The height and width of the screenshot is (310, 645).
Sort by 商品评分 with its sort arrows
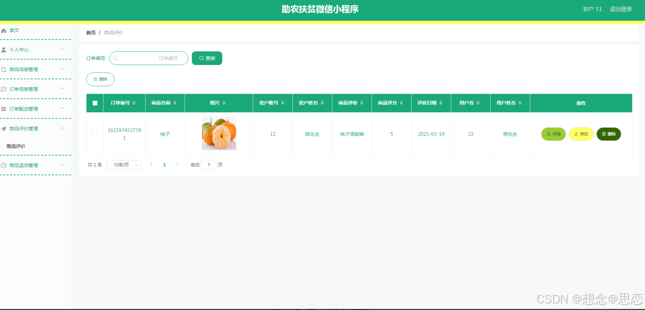pyautogui.click(x=401, y=103)
